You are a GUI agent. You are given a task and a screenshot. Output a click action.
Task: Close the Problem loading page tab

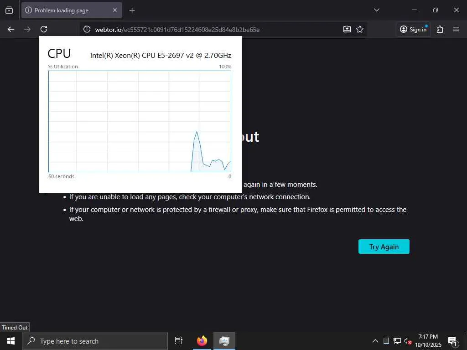(115, 10)
